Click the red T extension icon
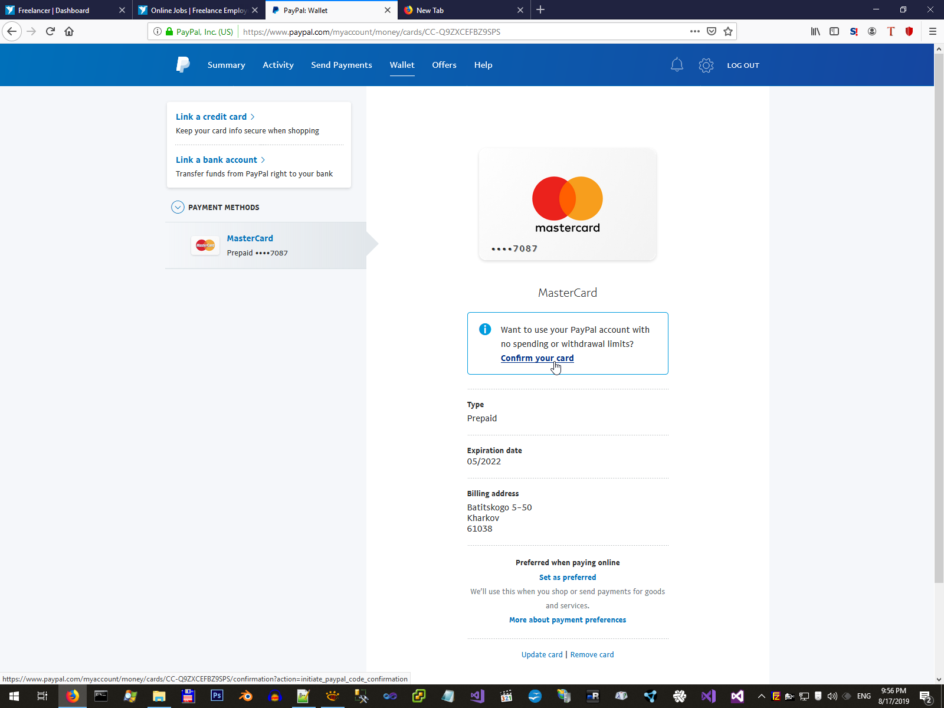Viewport: 944px width, 708px height. tap(891, 31)
